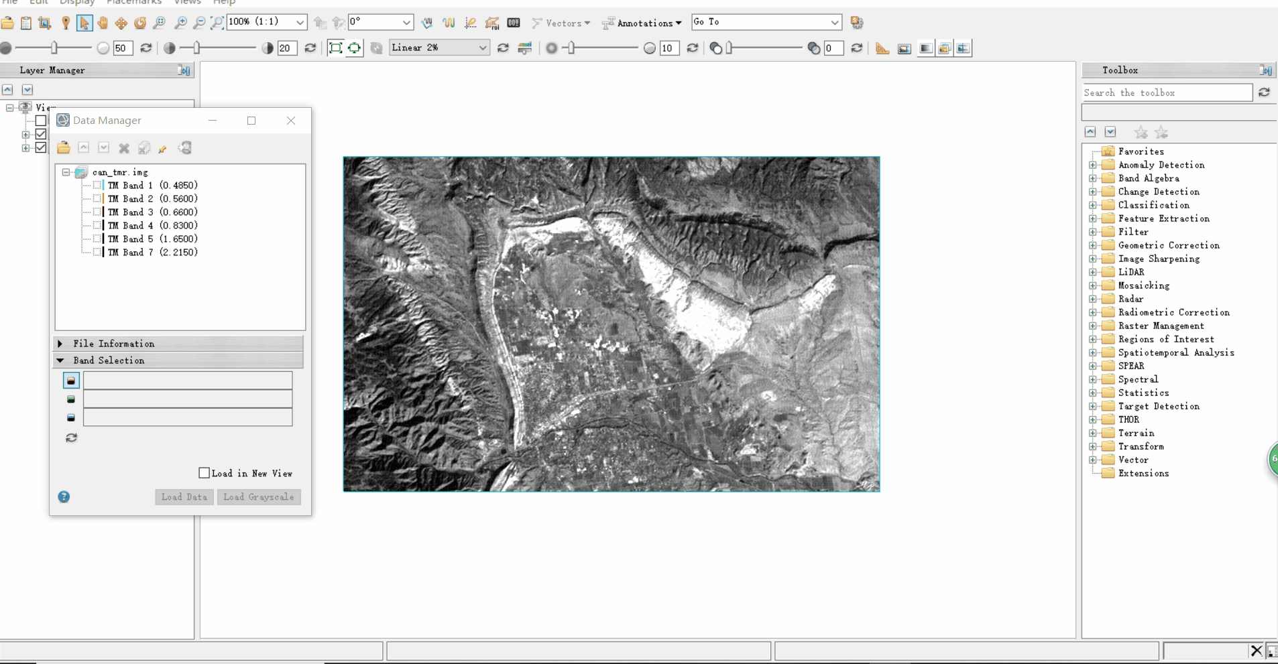Open the Mensuration ruler tool
The width and height of the screenshot is (1278, 664).
pos(882,48)
